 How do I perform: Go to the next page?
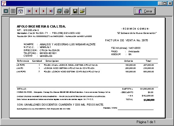click(x=43, y=11)
